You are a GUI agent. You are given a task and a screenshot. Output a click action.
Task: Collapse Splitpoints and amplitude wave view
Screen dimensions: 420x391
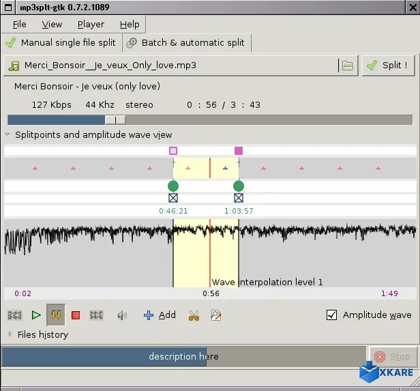click(7, 134)
